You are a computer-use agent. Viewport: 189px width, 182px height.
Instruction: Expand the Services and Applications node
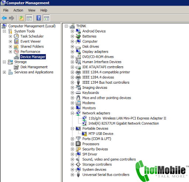4,72
